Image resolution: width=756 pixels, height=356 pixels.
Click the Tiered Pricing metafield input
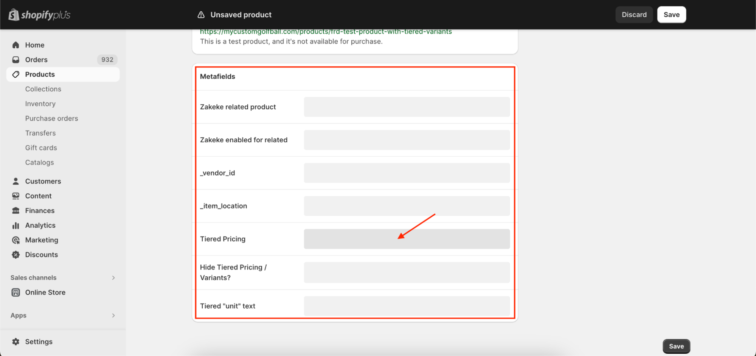click(x=407, y=239)
